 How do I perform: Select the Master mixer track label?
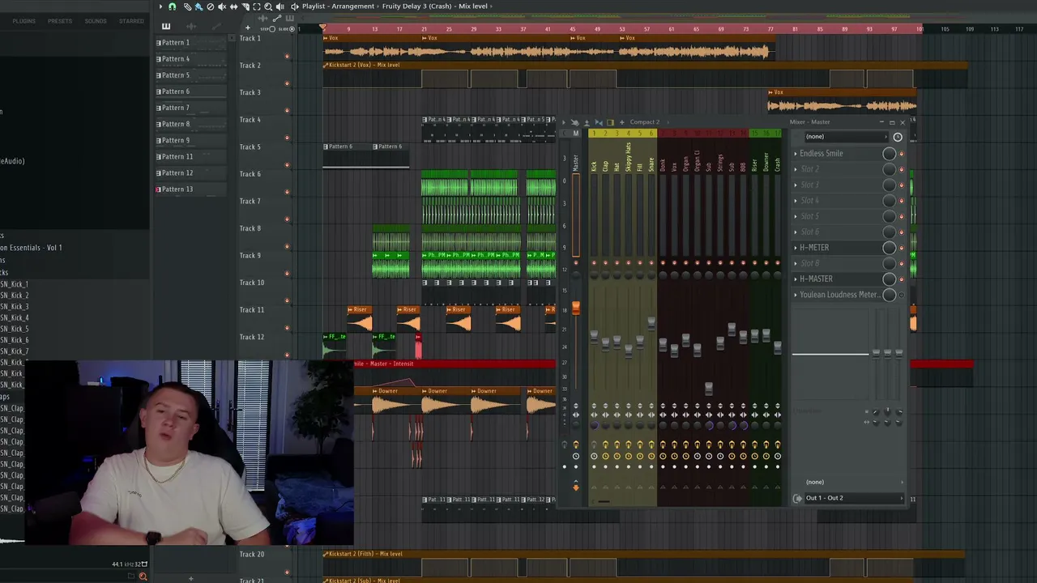tap(576, 163)
